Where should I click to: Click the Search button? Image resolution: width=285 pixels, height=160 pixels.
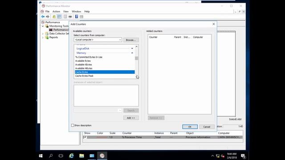click(131, 111)
